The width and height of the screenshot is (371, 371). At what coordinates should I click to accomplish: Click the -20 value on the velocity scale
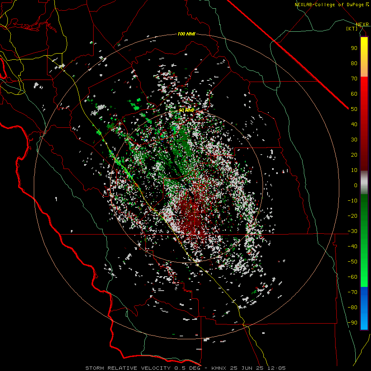[x=352, y=216]
